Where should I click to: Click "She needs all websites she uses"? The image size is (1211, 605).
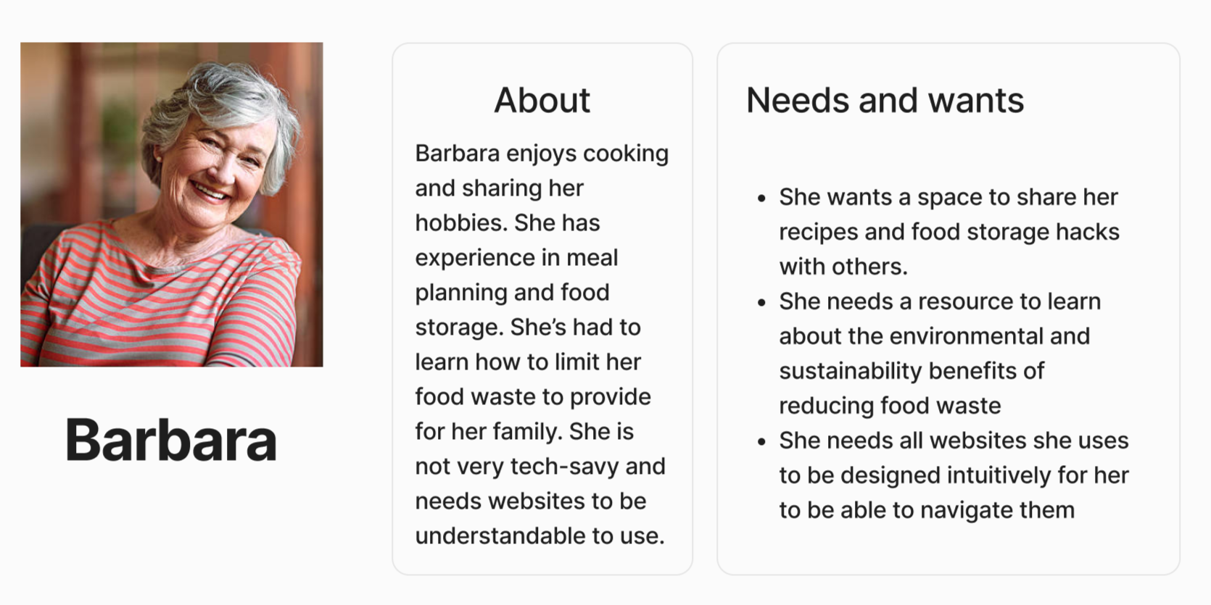[x=953, y=441]
